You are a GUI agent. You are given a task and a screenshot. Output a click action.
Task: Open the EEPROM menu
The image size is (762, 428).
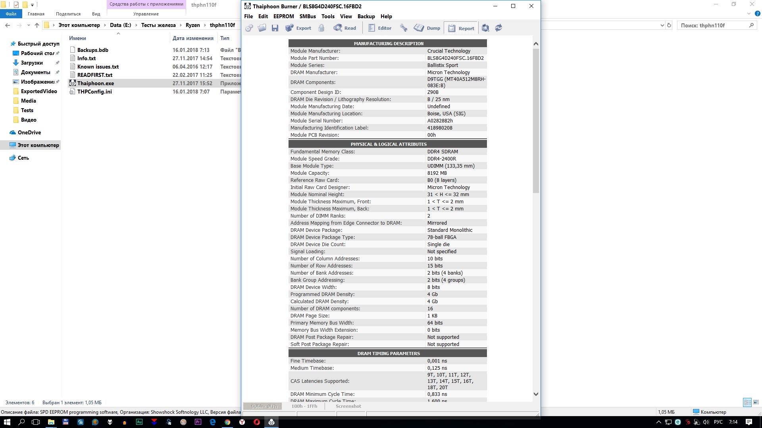pos(283,16)
